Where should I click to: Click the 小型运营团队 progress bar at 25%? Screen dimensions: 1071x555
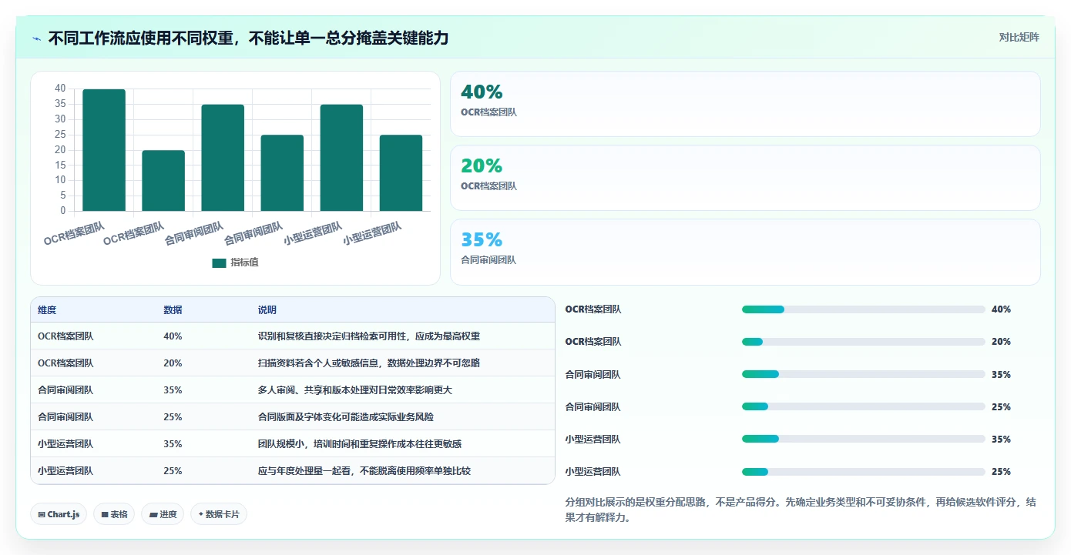pos(863,471)
